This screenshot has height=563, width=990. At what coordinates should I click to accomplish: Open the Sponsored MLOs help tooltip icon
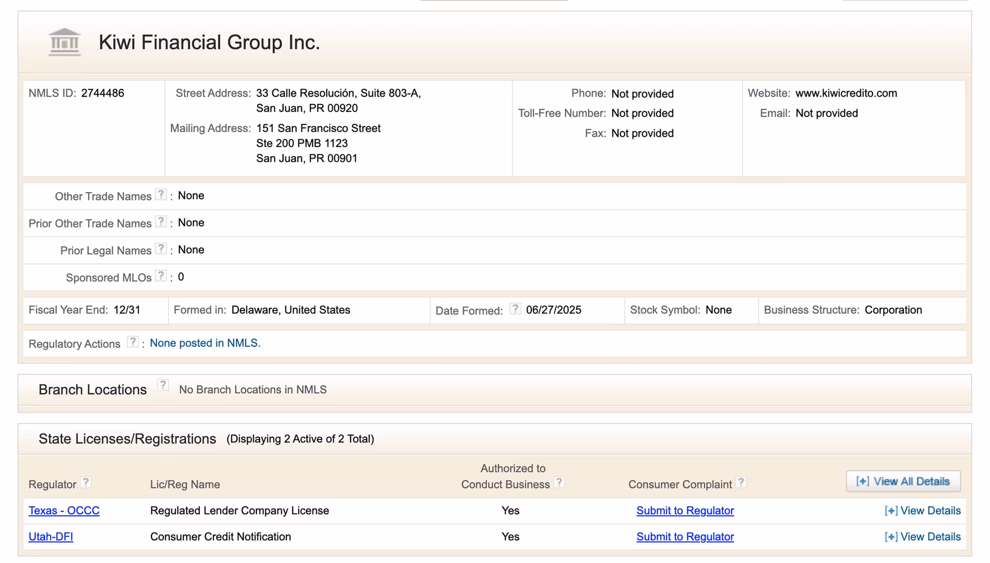(x=161, y=276)
